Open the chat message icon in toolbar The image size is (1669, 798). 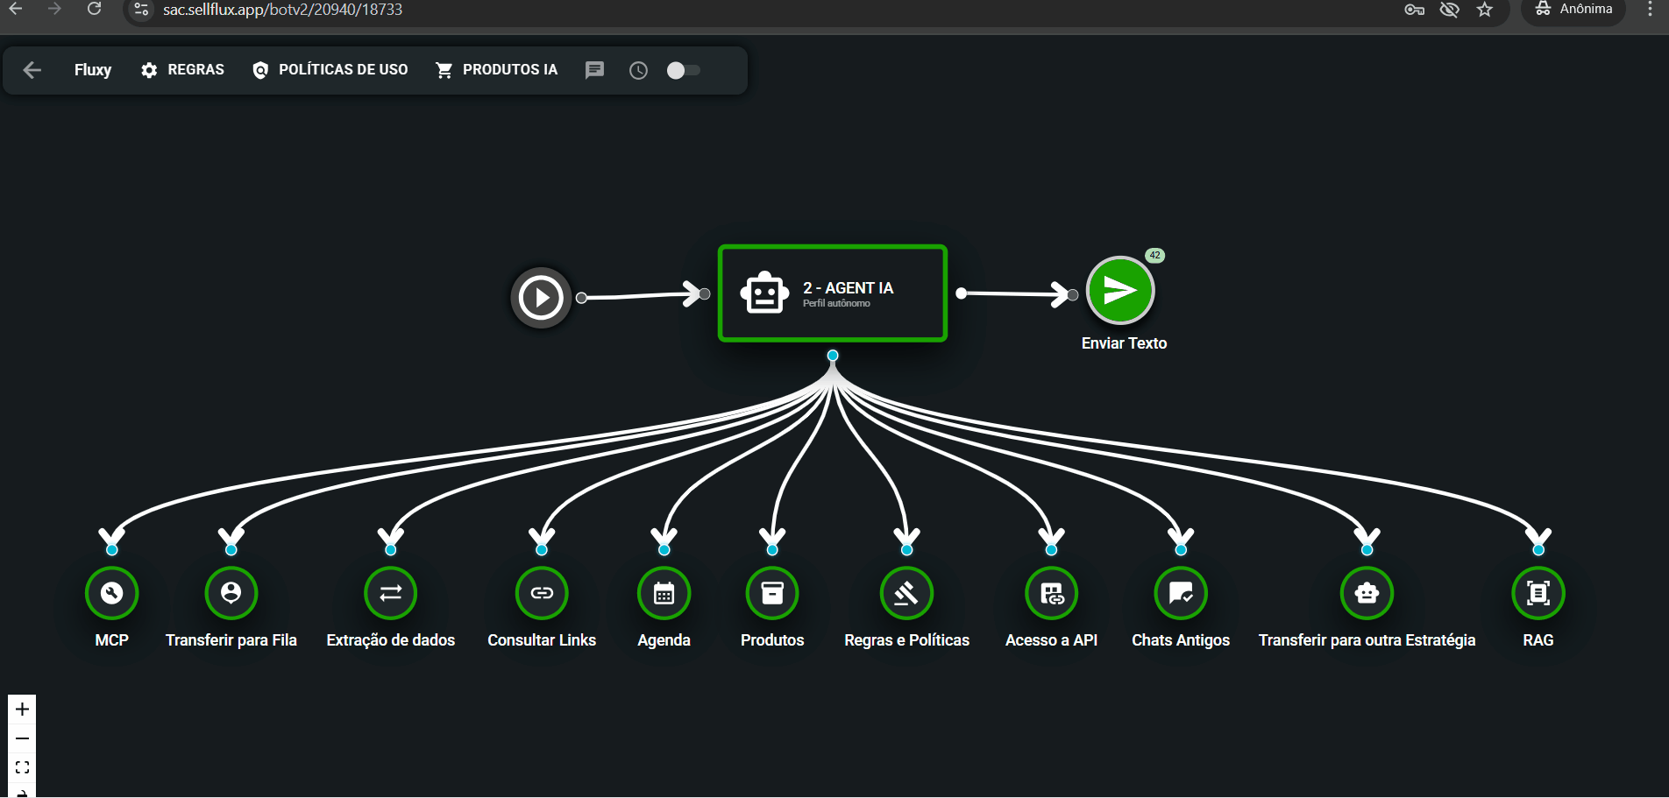[x=594, y=70]
